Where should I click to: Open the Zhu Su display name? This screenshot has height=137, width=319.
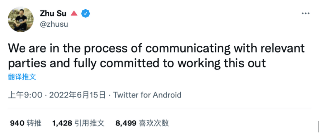click(53, 13)
